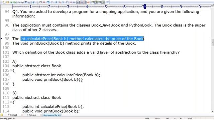This screenshot has height=120, width=214.
Task: Click the question 'Which definition of the Book class'
Action: click(x=96, y=52)
